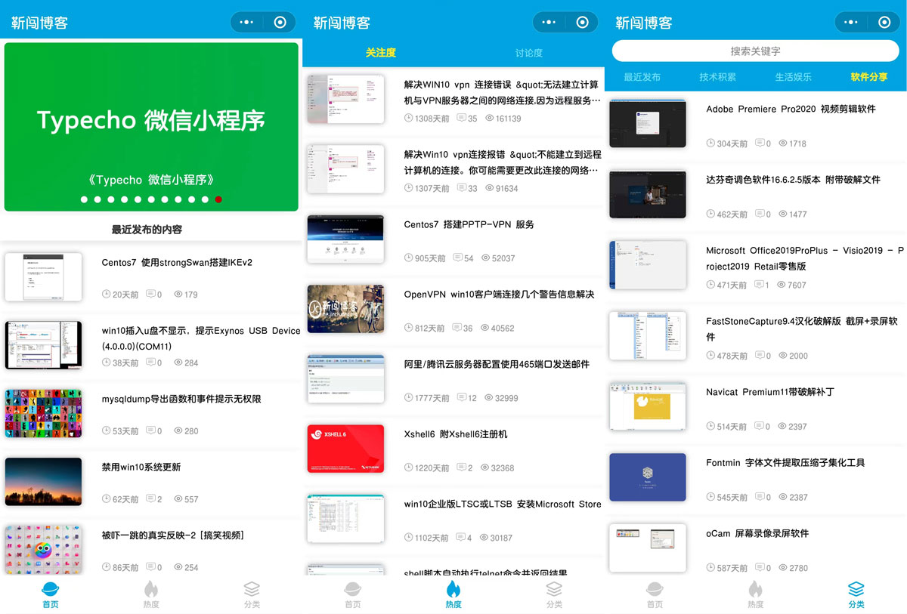Tap the highlighted 热度 flame icon on the 关注度 screen
Viewport: 907px width, 614px height.
click(453, 589)
